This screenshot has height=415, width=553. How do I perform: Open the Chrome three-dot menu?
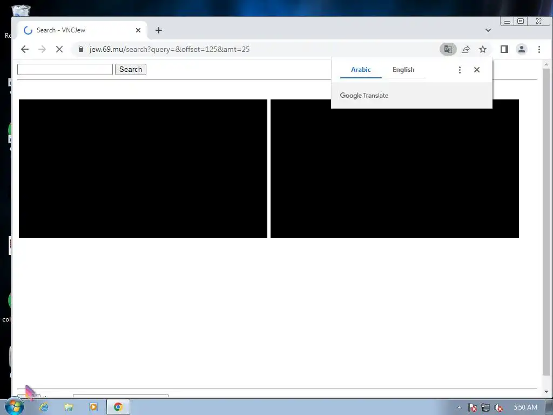tap(539, 49)
